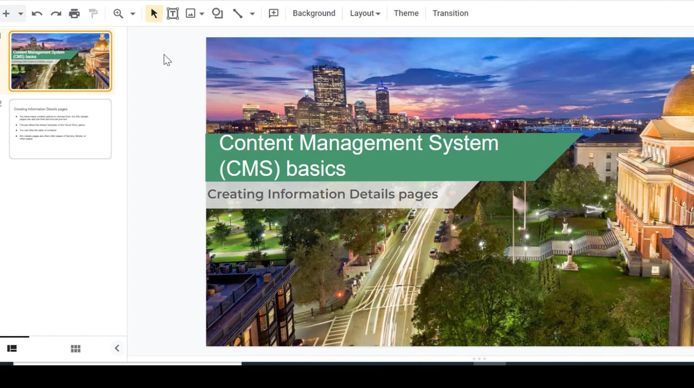Choose the Text box tool
This screenshot has width=694, height=388.
pyautogui.click(x=172, y=13)
